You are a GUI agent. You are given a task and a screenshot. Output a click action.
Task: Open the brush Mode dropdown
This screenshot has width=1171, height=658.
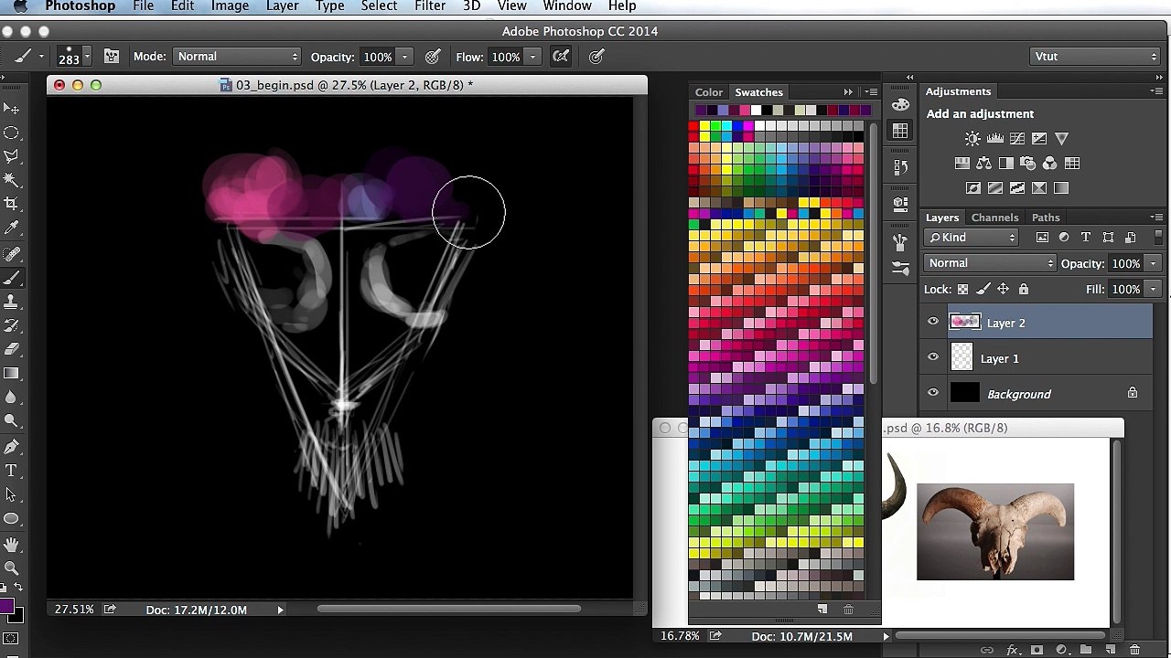click(x=237, y=57)
